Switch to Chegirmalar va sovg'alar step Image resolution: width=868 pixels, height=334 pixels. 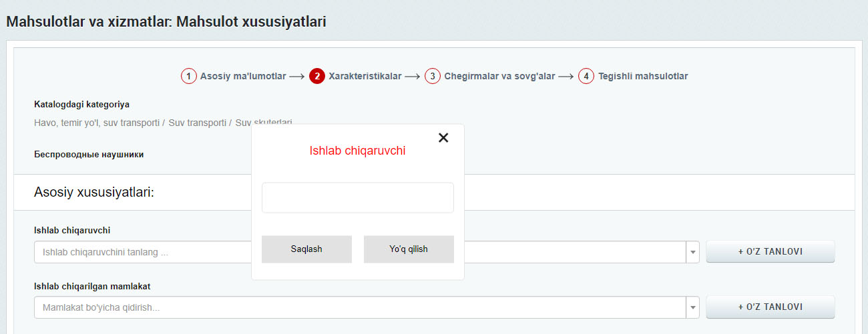pos(499,76)
